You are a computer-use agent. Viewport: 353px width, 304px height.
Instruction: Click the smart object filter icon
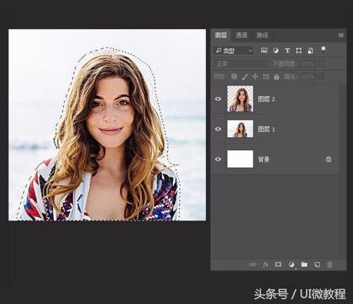[x=311, y=50]
